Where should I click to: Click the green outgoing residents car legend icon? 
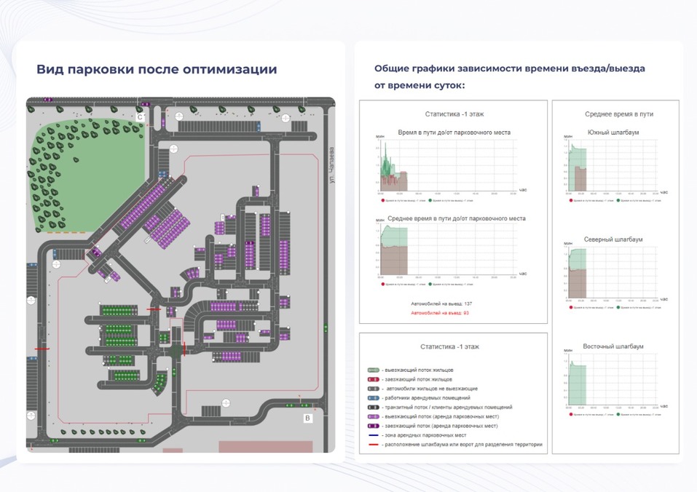372,370
